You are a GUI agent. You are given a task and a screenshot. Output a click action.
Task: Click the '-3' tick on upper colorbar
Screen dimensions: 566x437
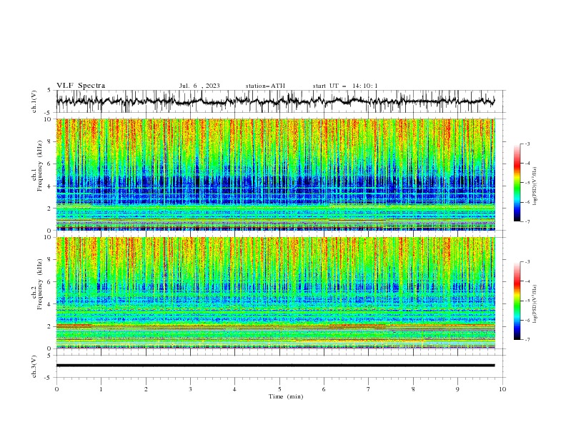(x=527, y=144)
